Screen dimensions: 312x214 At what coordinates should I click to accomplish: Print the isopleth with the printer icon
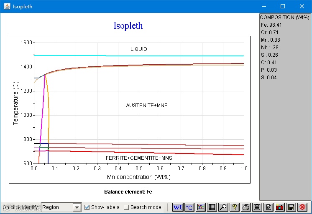246,207
